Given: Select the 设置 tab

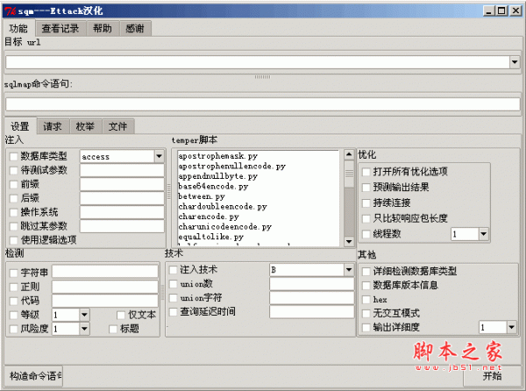Looking at the screenshot, I should pyautogui.click(x=20, y=126).
